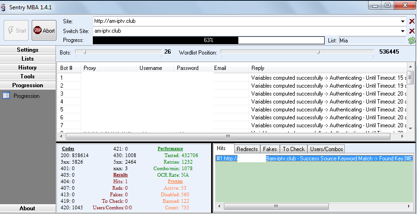Click the Hits panel scrollbar left arrow
This screenshot has width=417, height=214.
tap(219, 206)
